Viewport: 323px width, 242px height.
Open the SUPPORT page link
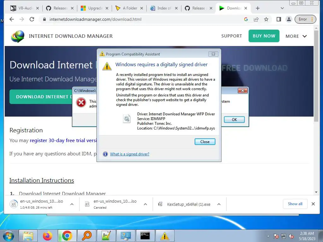point(232,36)
